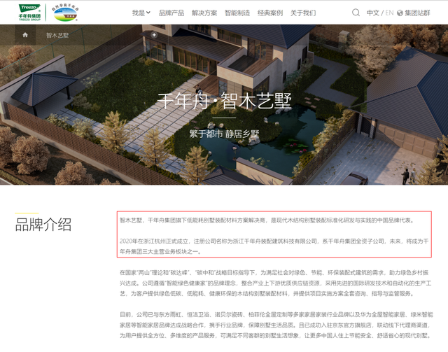Screen dimensions: 448x352
Task: Open the 解决方案 menu
Action: pyautogui.click(x=204, y=13)
